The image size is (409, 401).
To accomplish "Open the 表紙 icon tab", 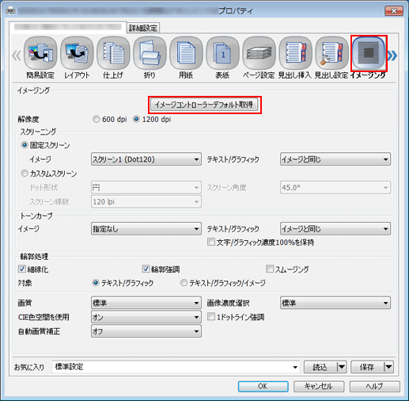I will 222,58.
